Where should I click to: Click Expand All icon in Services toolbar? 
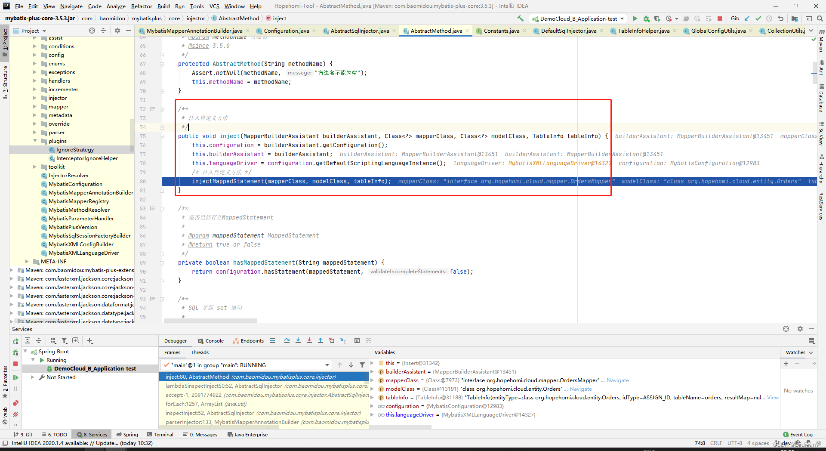(28, 340)
